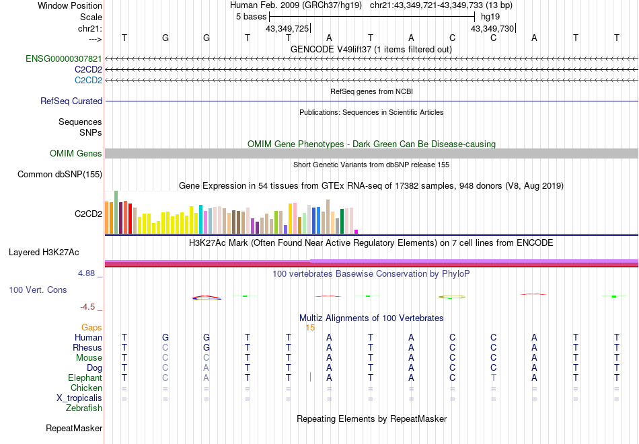Select the X_tropicalis alignment row label
The height and width of the screenshot is (444, 639).
click(x=79, y=398)
